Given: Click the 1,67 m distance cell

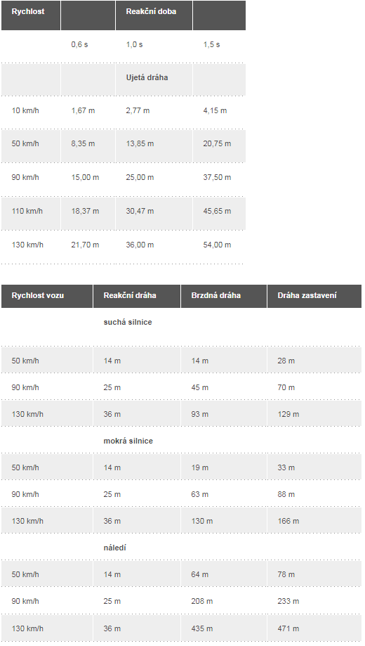Looking at the screenshot, I should pyautogui.click(x=88, y=113).
